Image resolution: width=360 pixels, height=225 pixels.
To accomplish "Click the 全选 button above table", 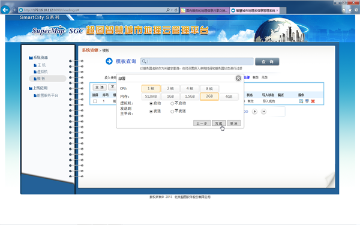I will pos(100,87).
